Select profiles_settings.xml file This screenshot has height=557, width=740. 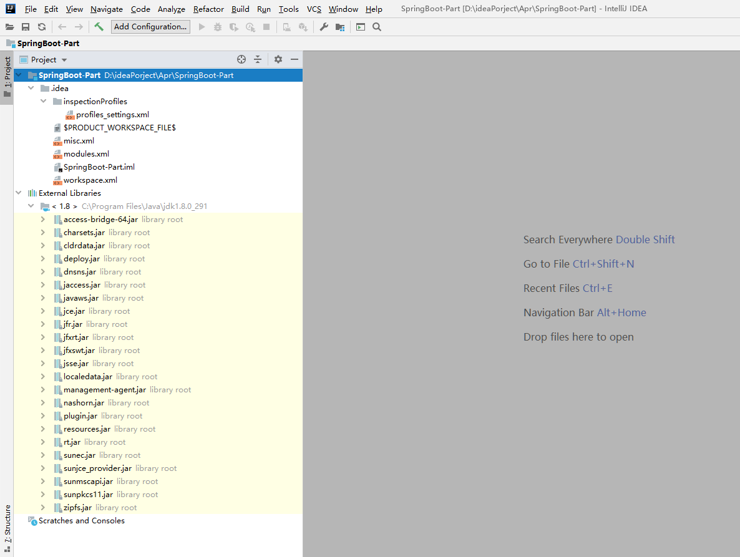(x=112, y=115)
